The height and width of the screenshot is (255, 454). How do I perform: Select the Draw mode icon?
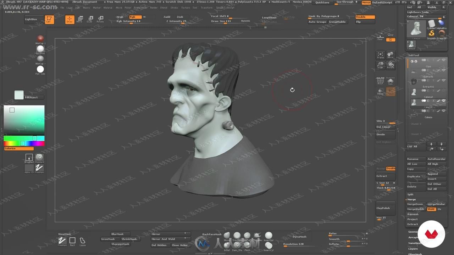70,19
